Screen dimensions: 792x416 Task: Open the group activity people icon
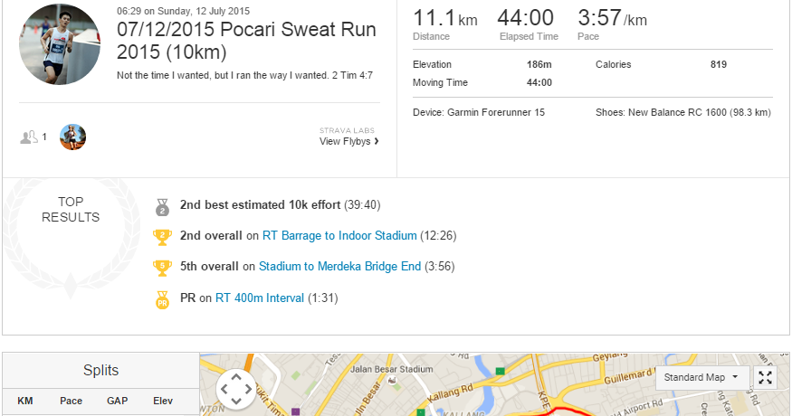[x=29, y=137]
